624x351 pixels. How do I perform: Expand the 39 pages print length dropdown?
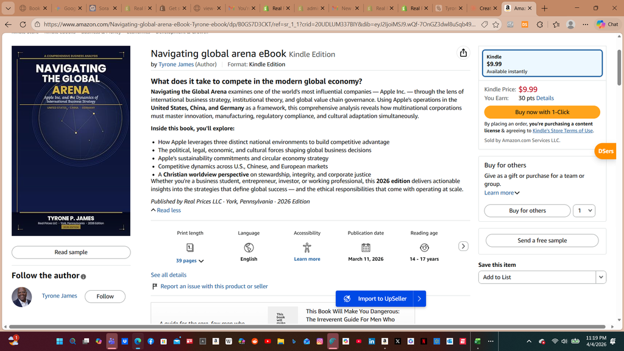pyautogui.click(x=190, y=261)
